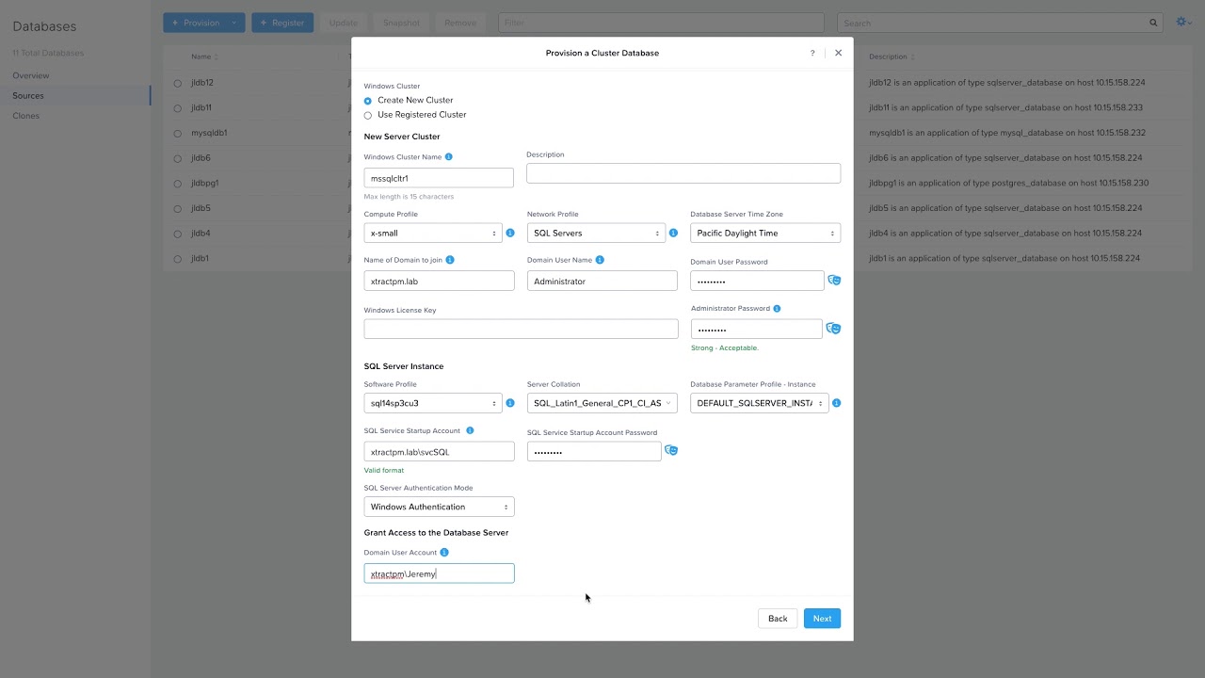Click the Network Profile info icon
The image size is (1205, 678).
[673, 233]
